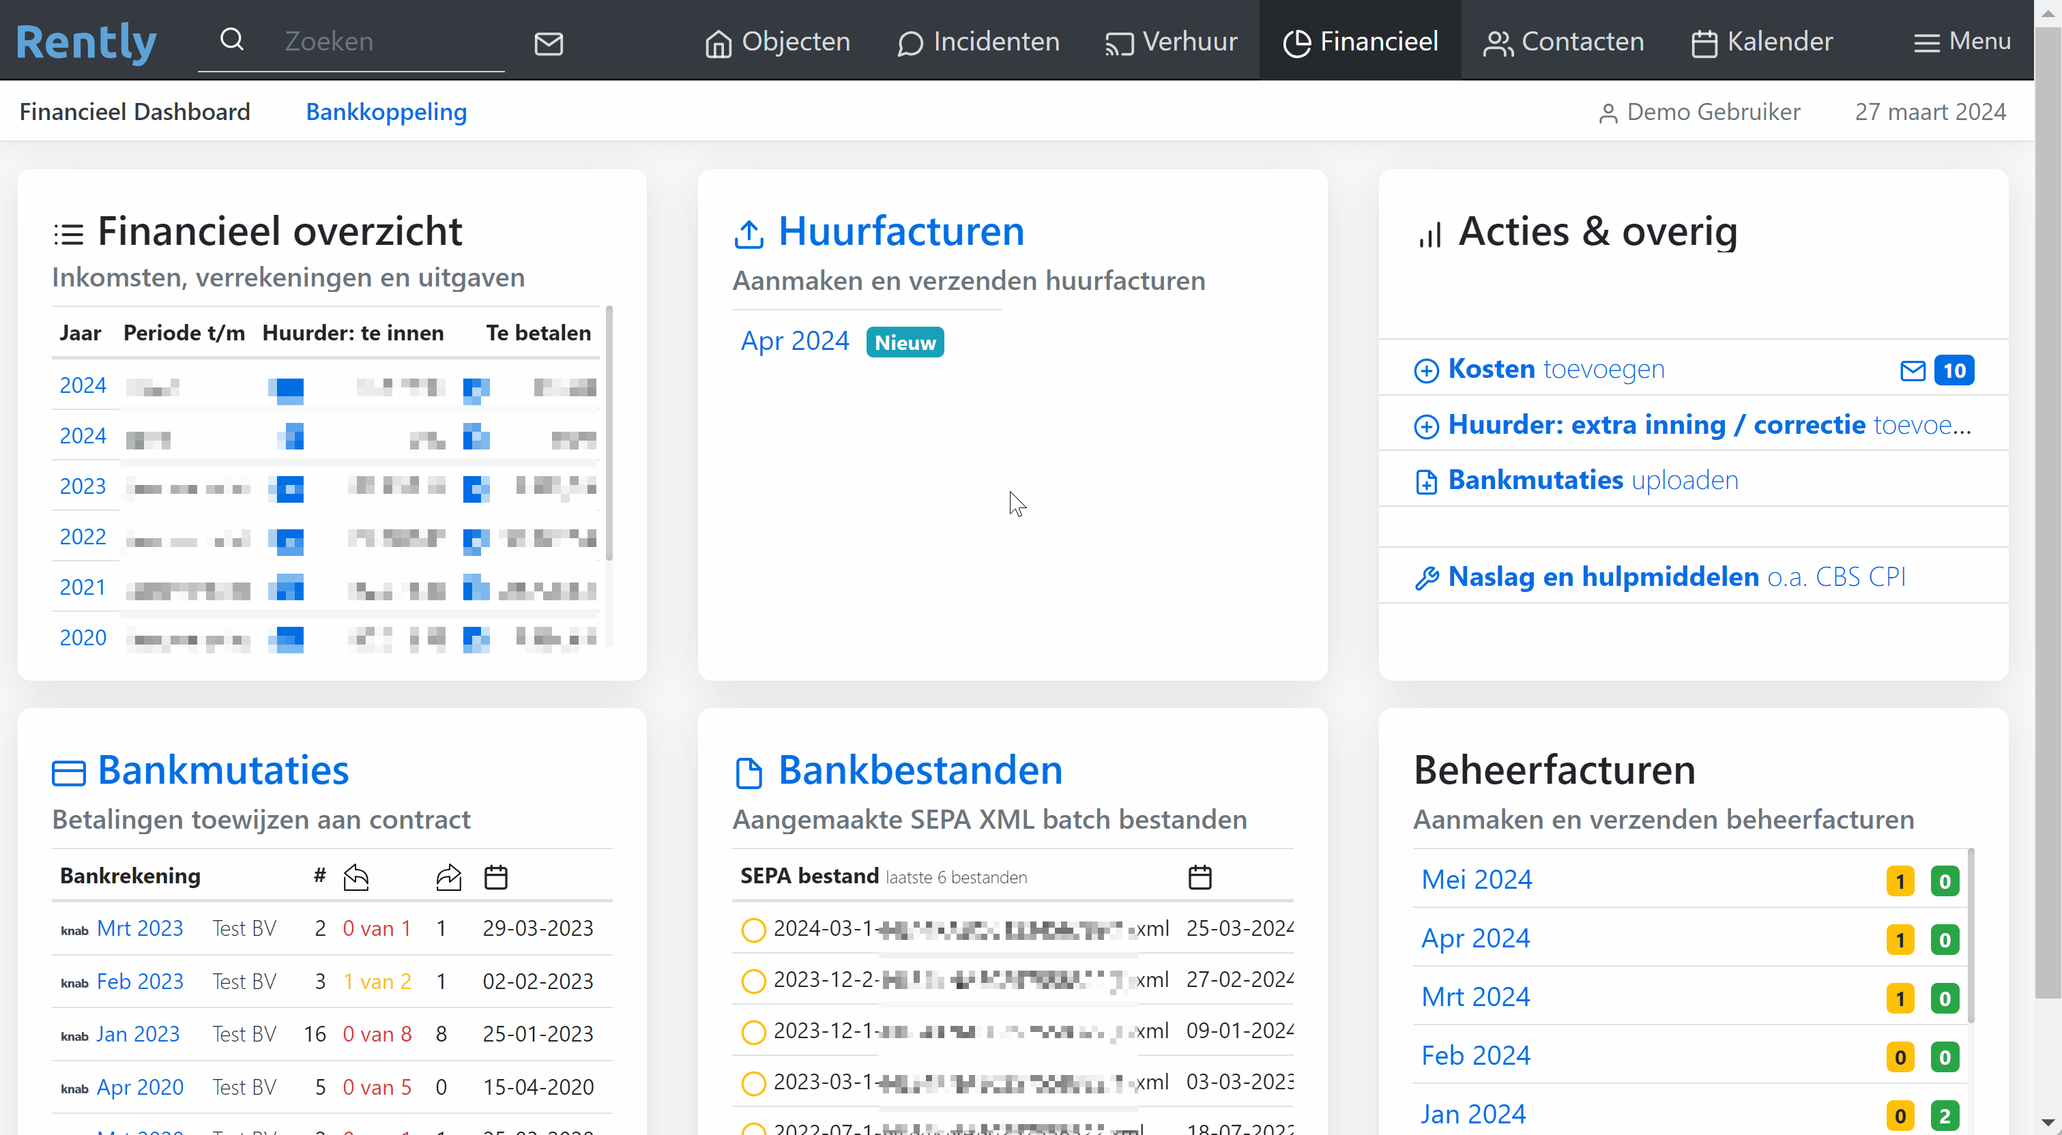
Task: Click the upload icon beside Huurfacturen
Action: tap(749, 234)
